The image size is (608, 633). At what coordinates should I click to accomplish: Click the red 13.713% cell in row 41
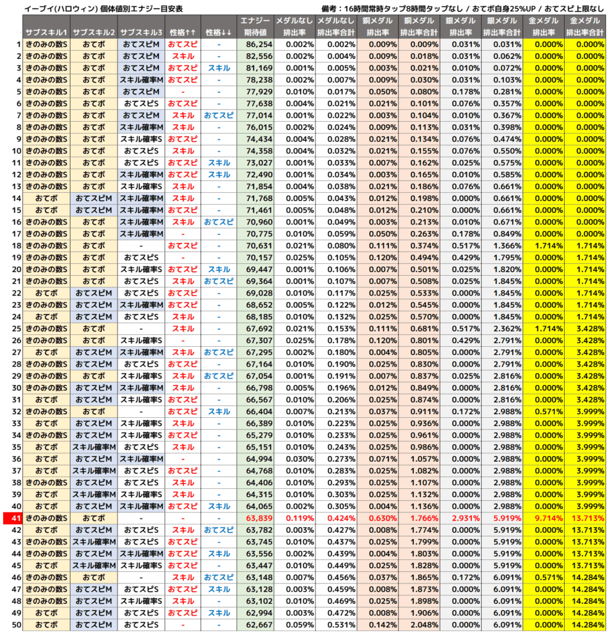click(585, 518)
